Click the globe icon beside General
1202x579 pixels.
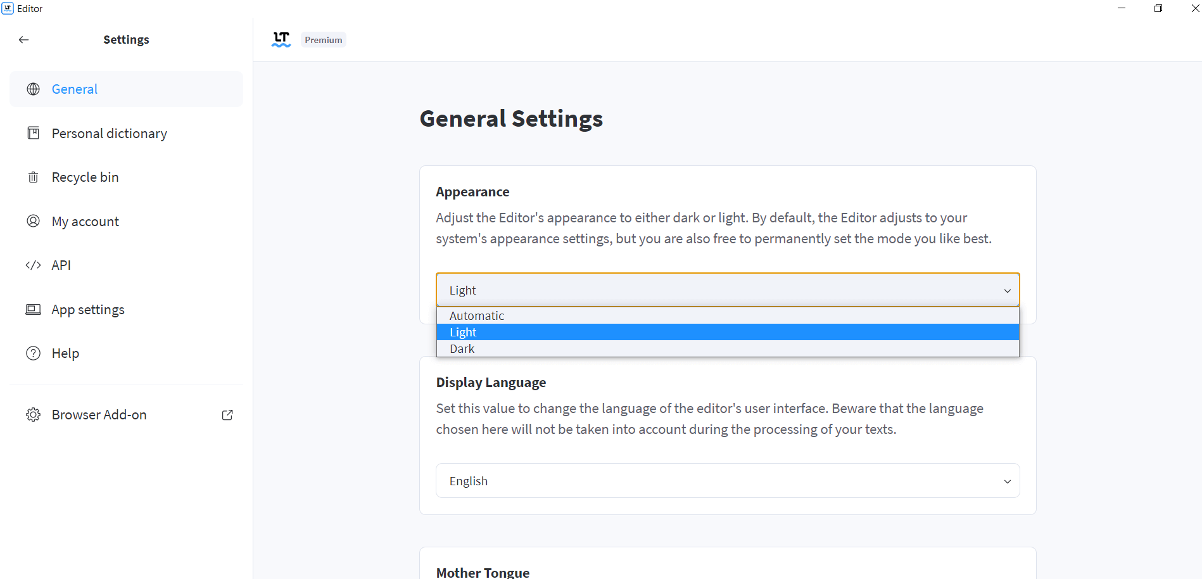pos(34,89)
